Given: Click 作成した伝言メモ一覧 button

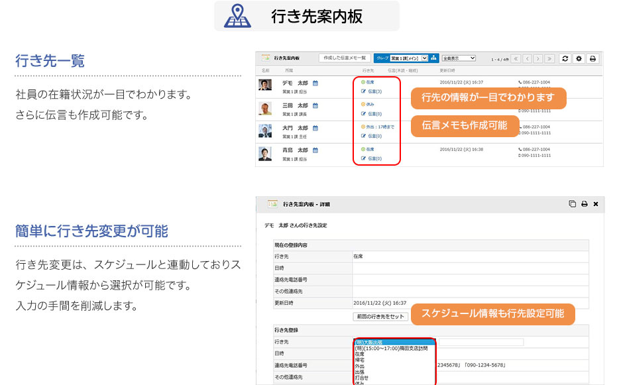Looking at the screenshot, I should click(x=344, y=58).
